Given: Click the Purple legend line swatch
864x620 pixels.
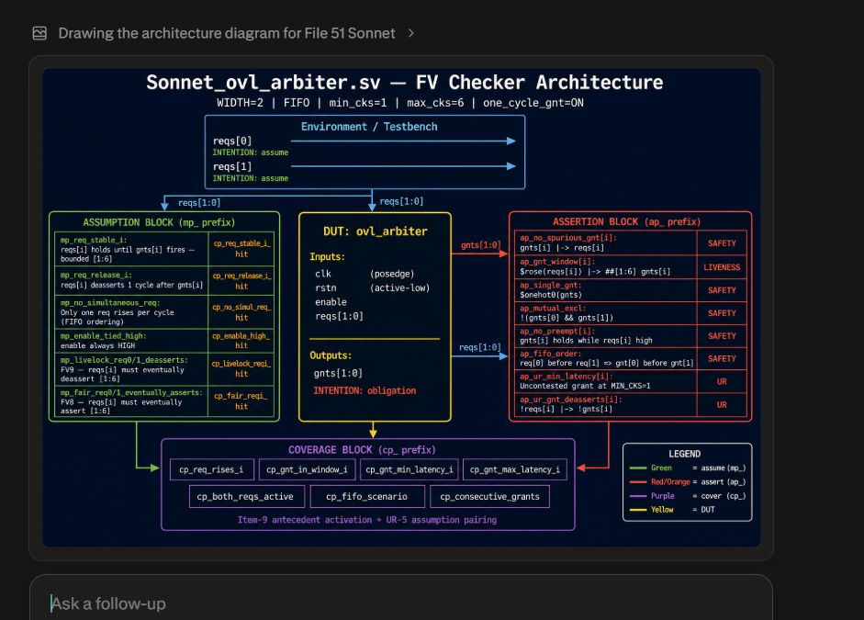Looking at the screenshot, I should pos(638,496).
